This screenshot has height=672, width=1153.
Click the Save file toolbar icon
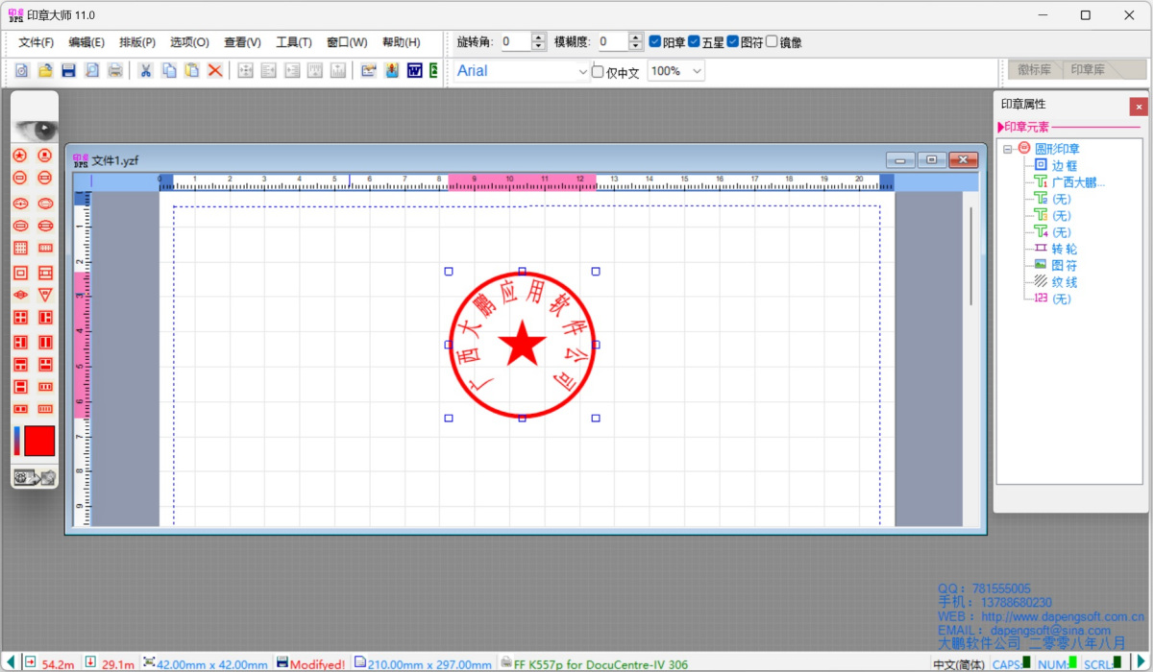pos(68,70)
